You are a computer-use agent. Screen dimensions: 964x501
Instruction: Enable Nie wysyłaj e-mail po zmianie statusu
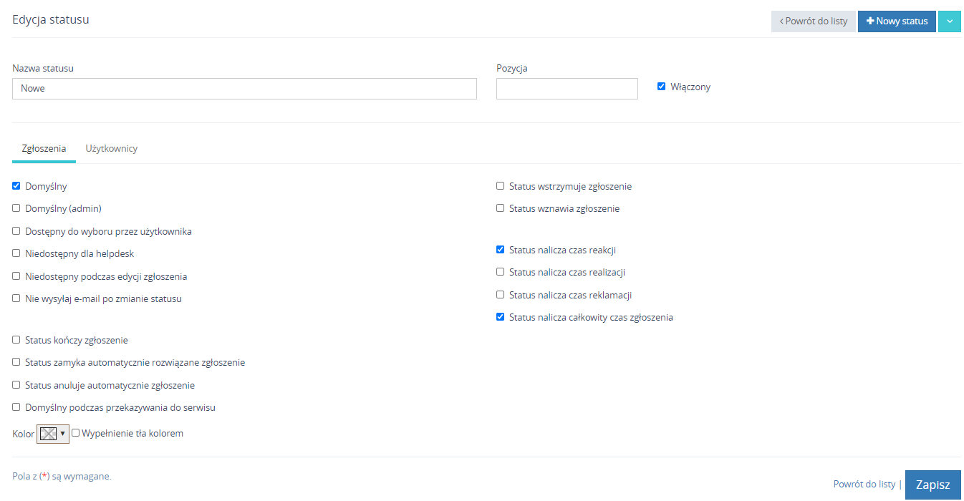[x=16, y=298]
